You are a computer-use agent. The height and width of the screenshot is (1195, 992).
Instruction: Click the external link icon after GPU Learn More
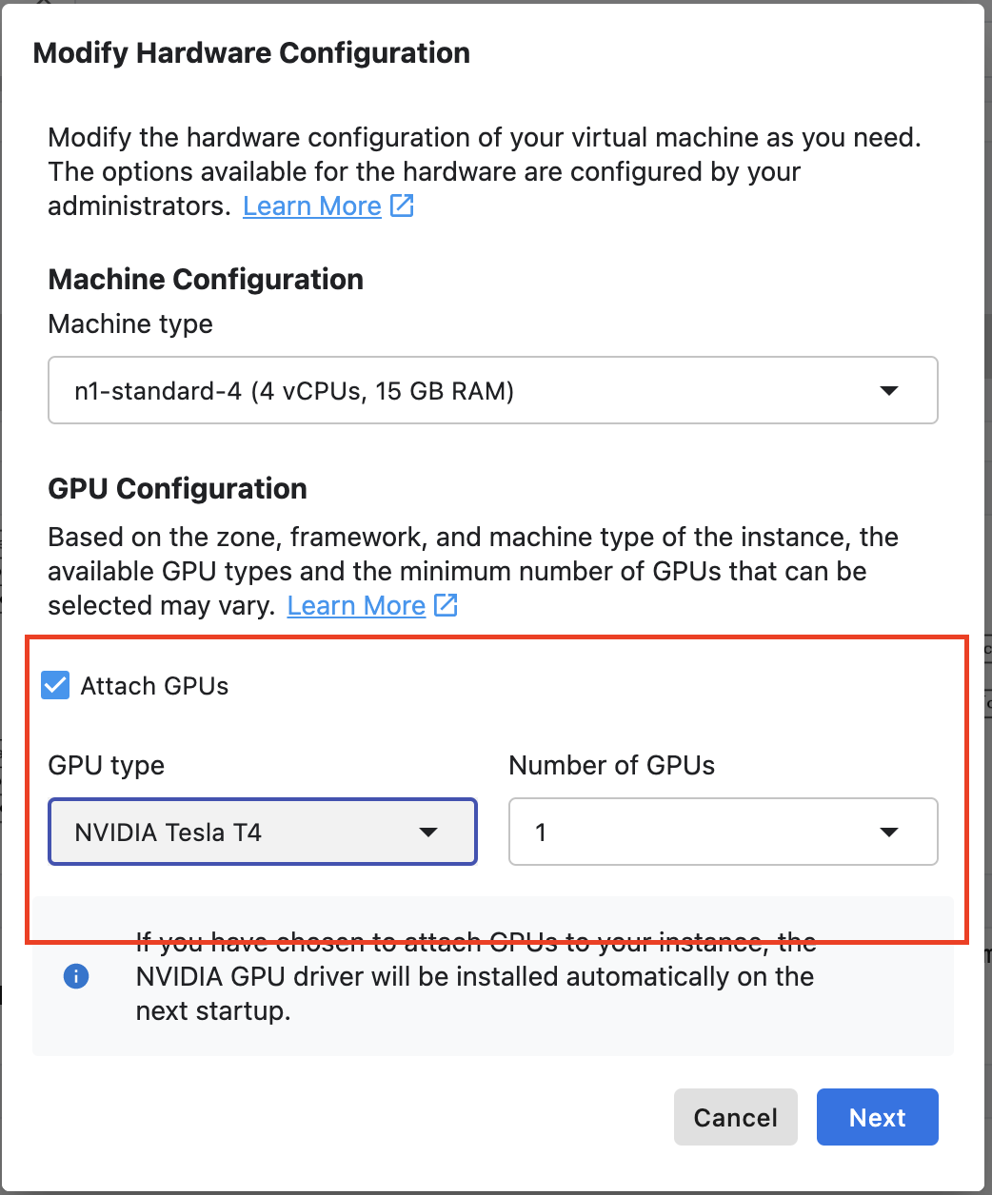[446, 605]
